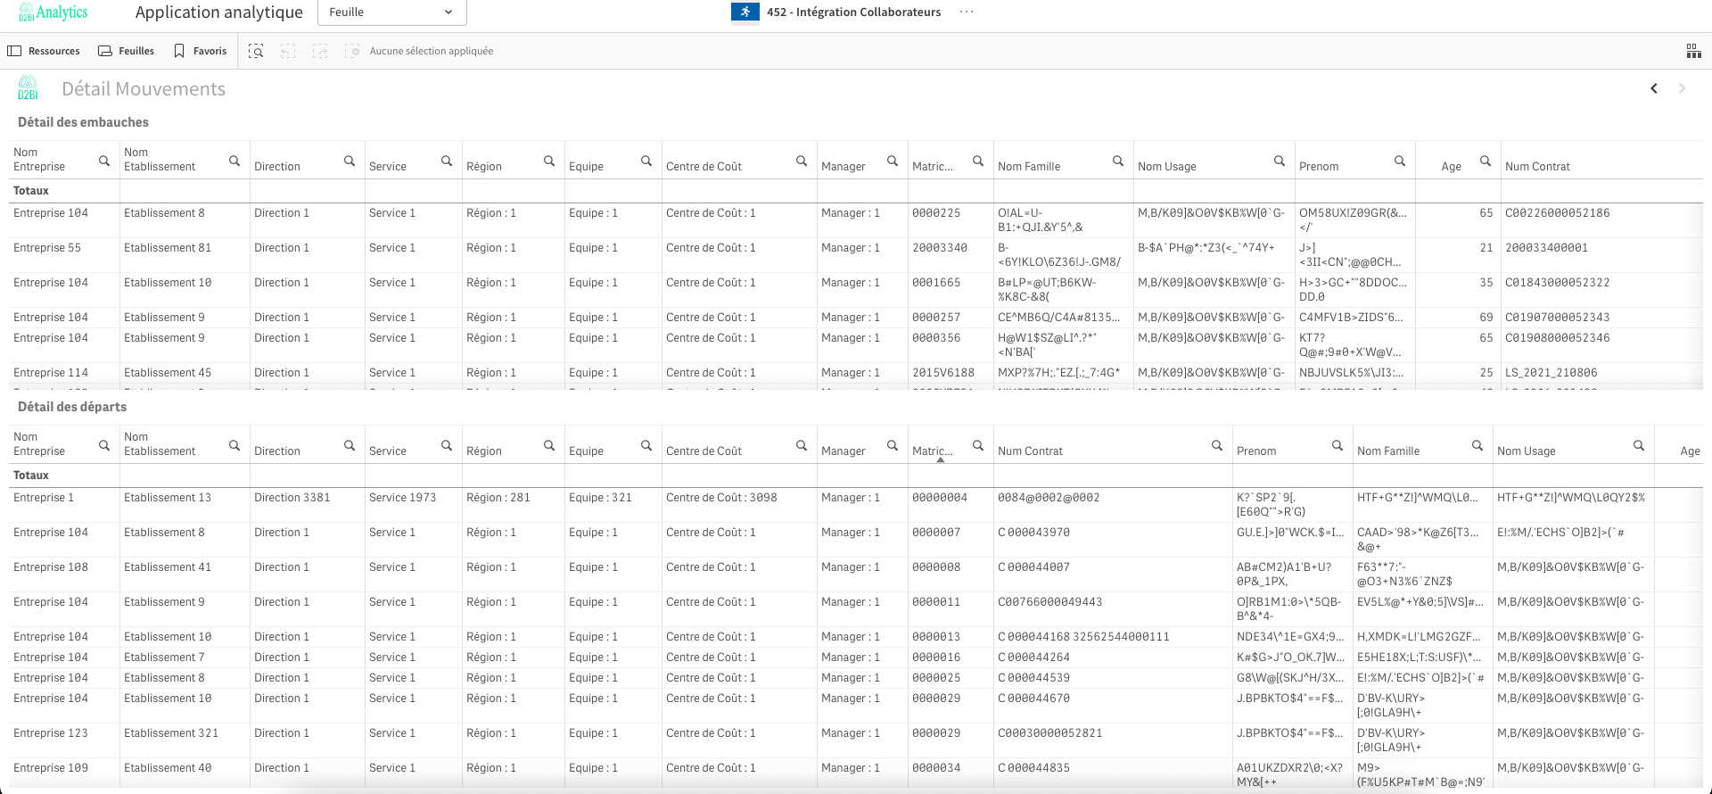Search Nom Famille column in embauches table
Image resolution: width=1712 pixels, height=794 pixels.
1117,161
